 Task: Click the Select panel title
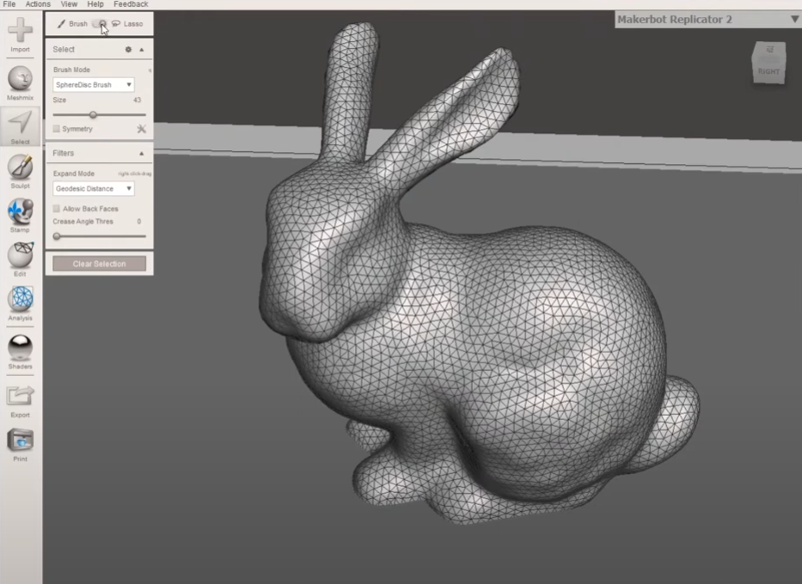coord(64,50)
